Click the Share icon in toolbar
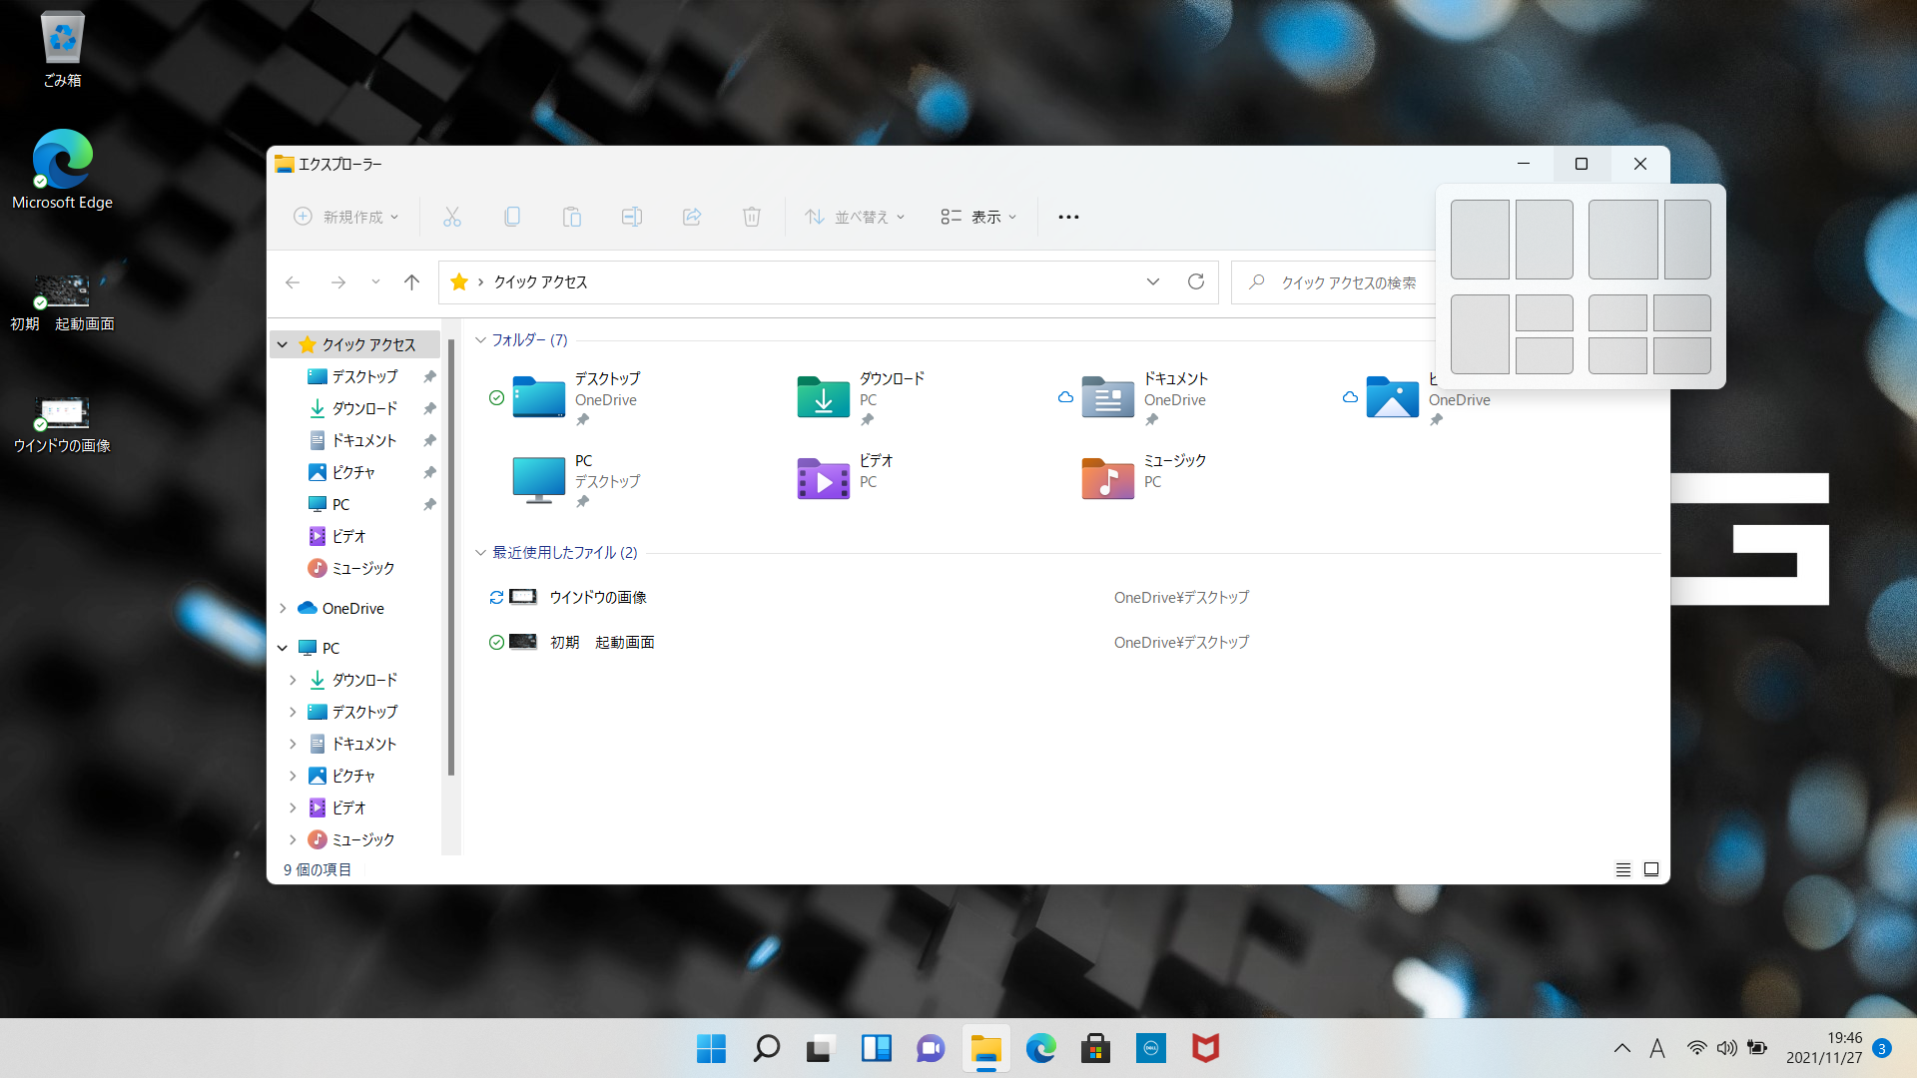This screenshot has width=1917, height=1078. tap(692, 217)
